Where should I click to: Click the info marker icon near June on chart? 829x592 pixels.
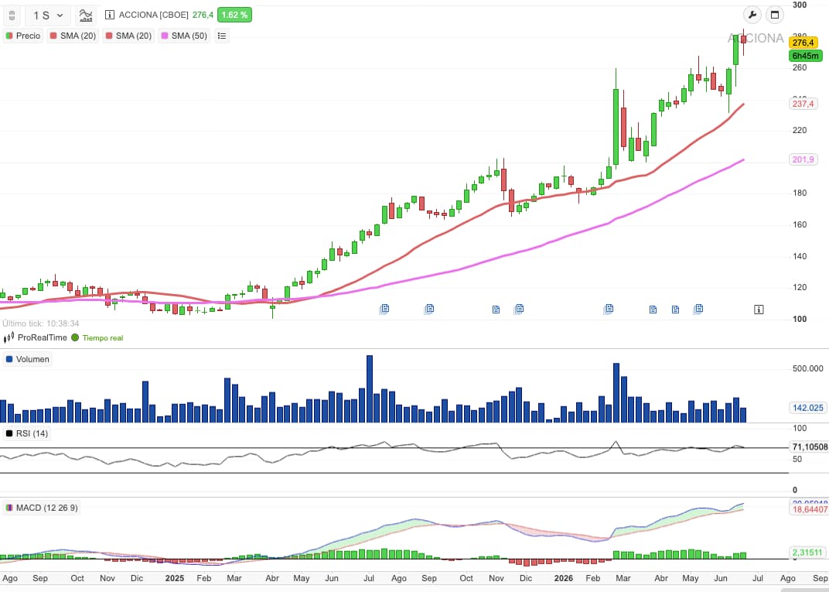pyautogui.click(x=759, y=310)
